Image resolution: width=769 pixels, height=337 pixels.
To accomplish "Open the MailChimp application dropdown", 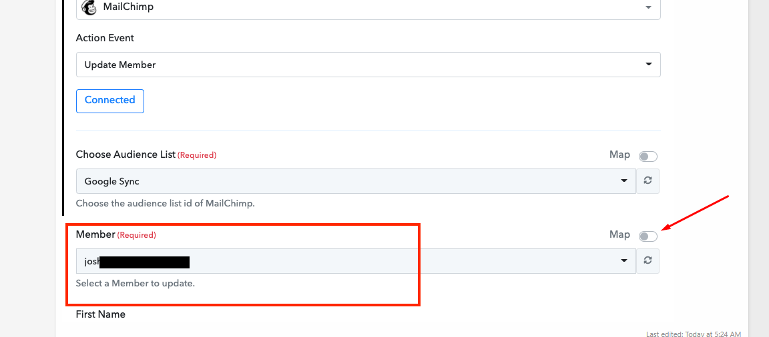I will [x=368, y=8].
